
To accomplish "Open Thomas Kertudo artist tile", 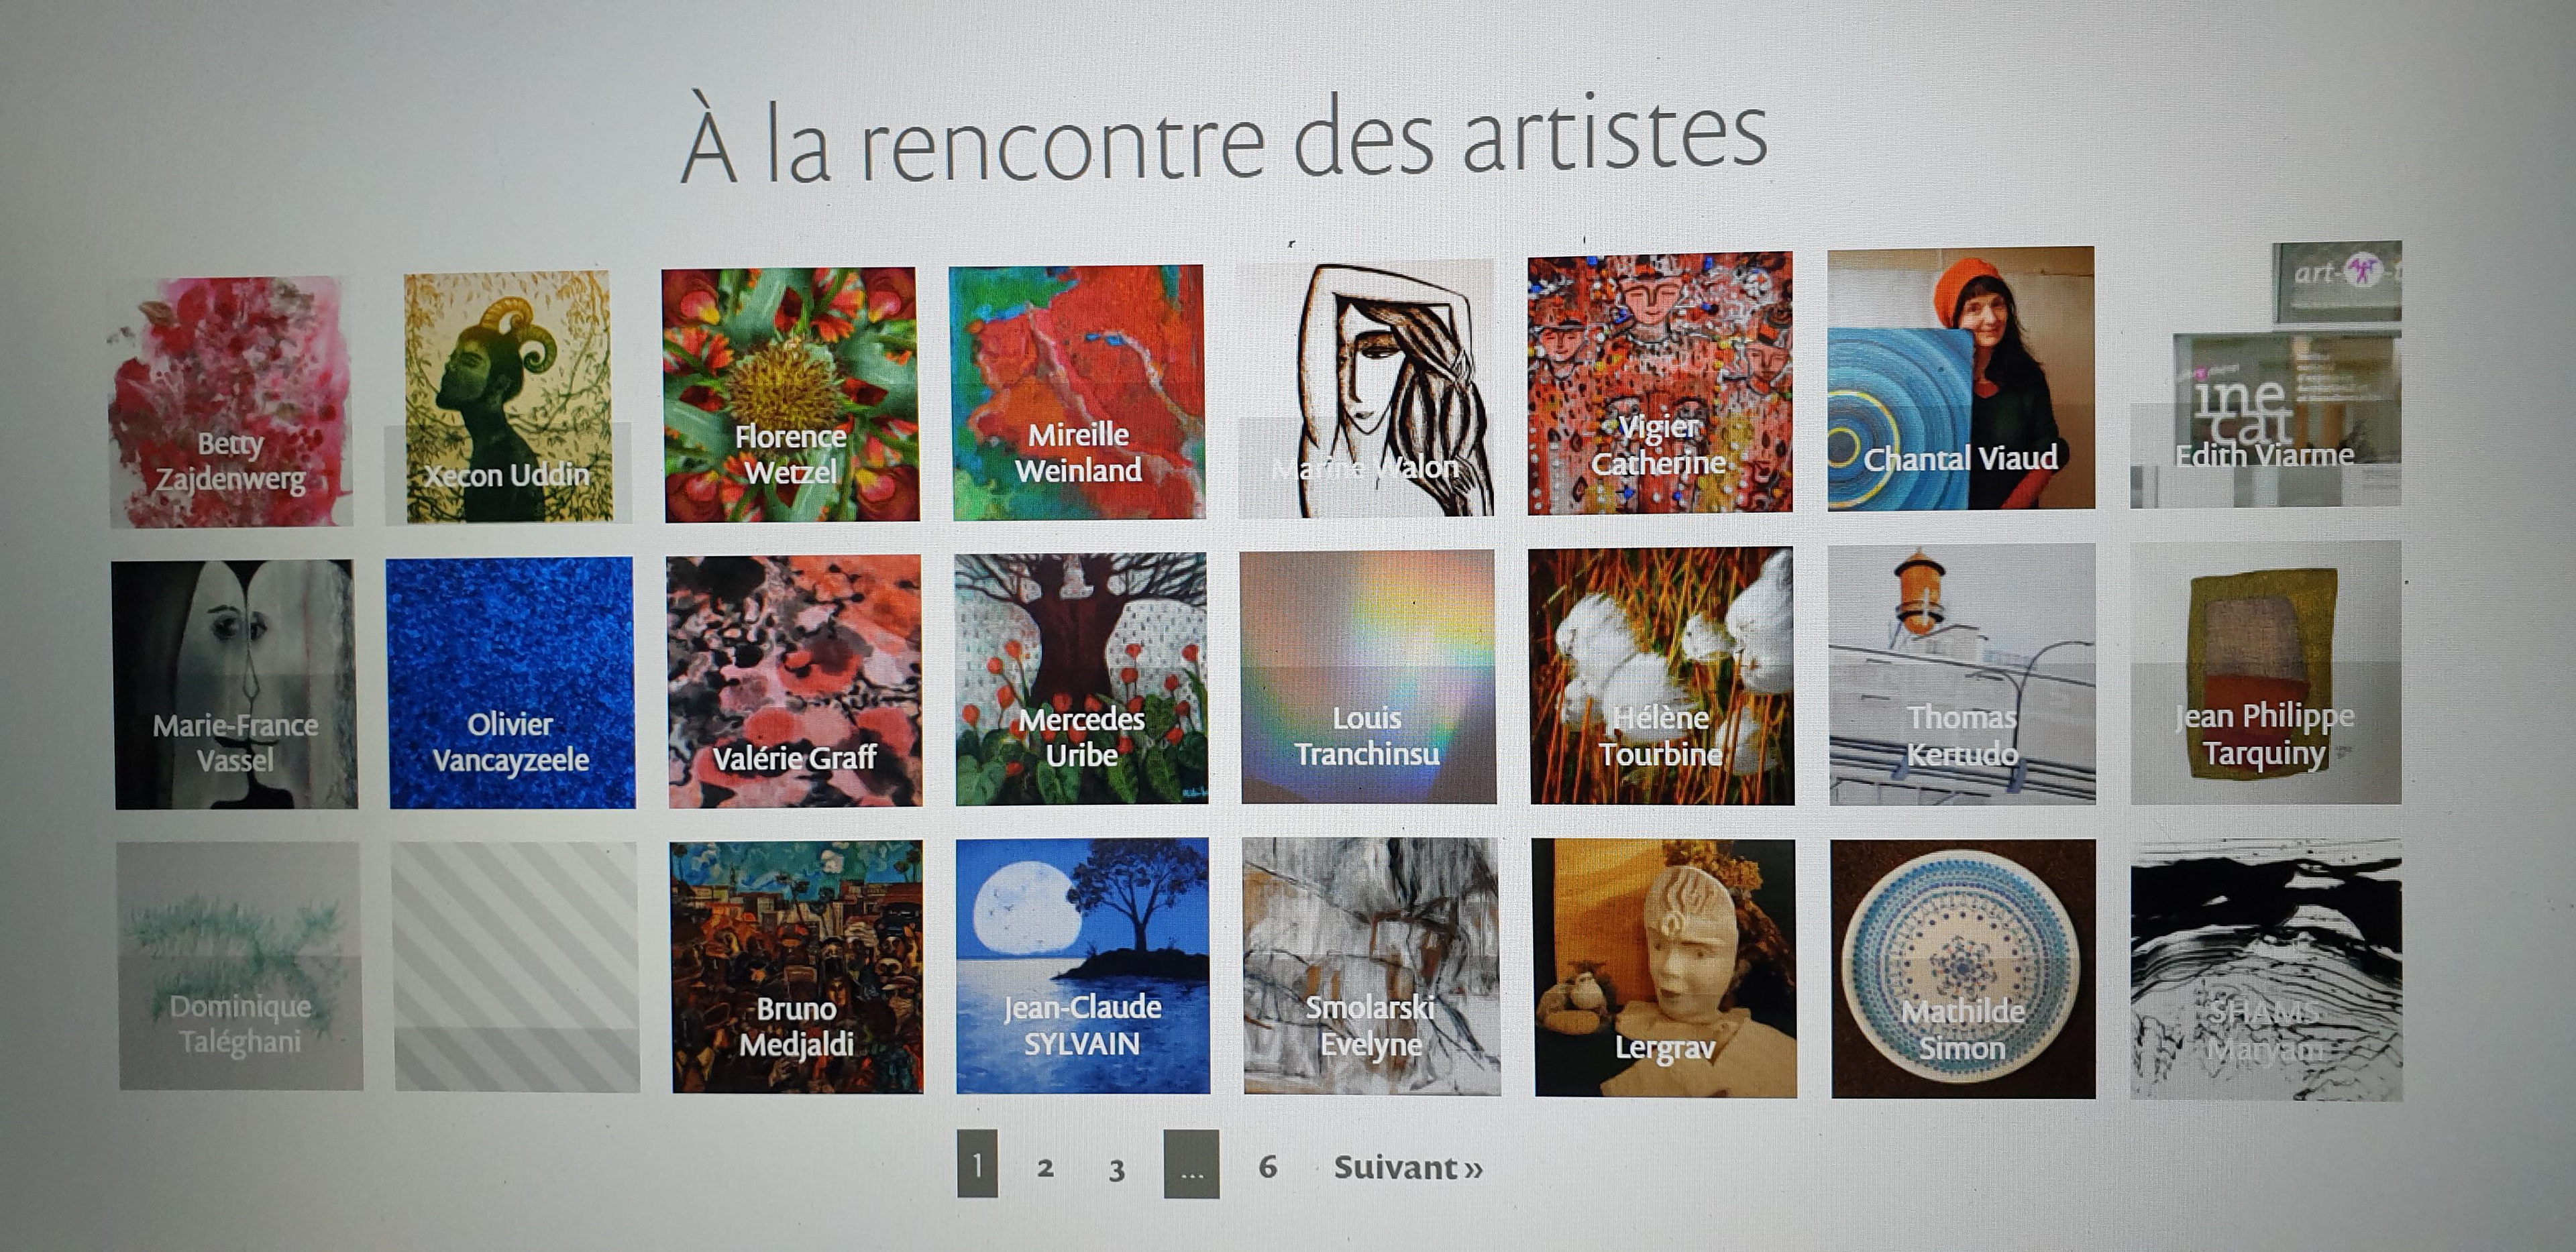I will [1962, 674].
